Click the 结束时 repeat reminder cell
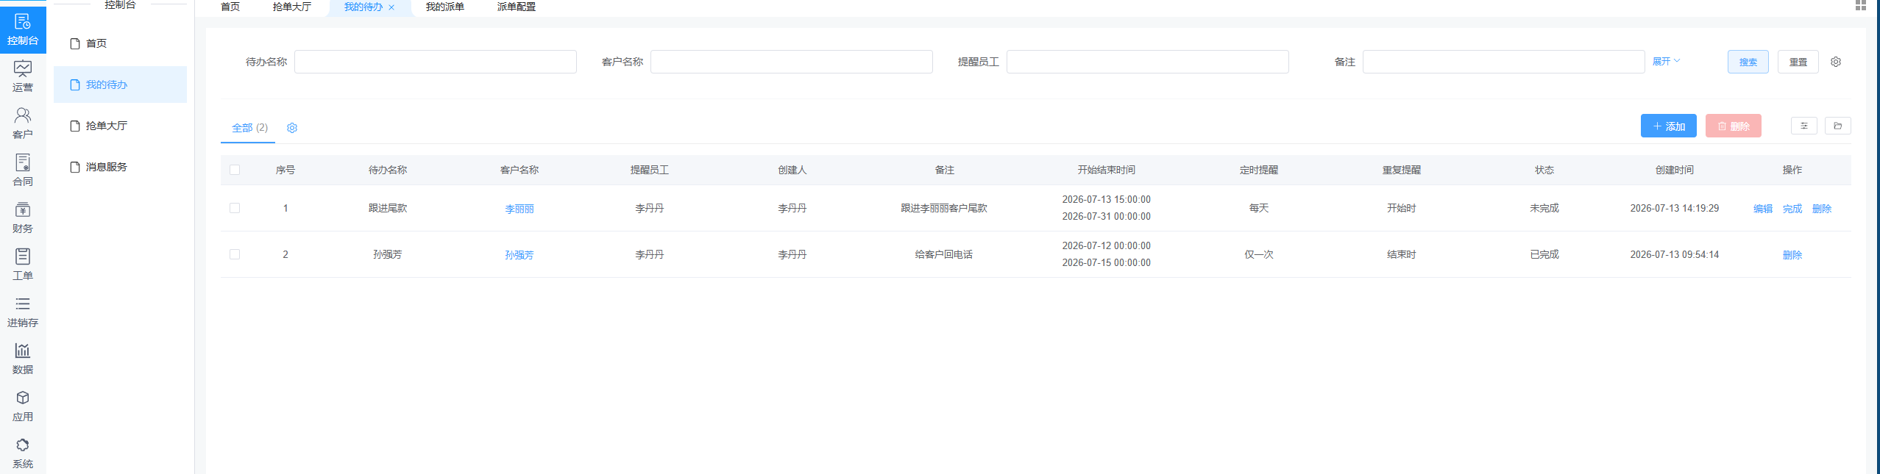 (1402, 254)
